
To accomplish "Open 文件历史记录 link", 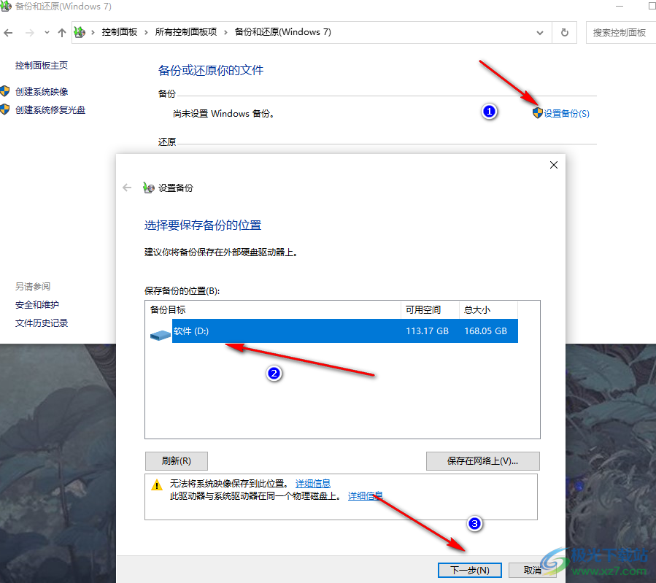I will (x=42, y=323).
